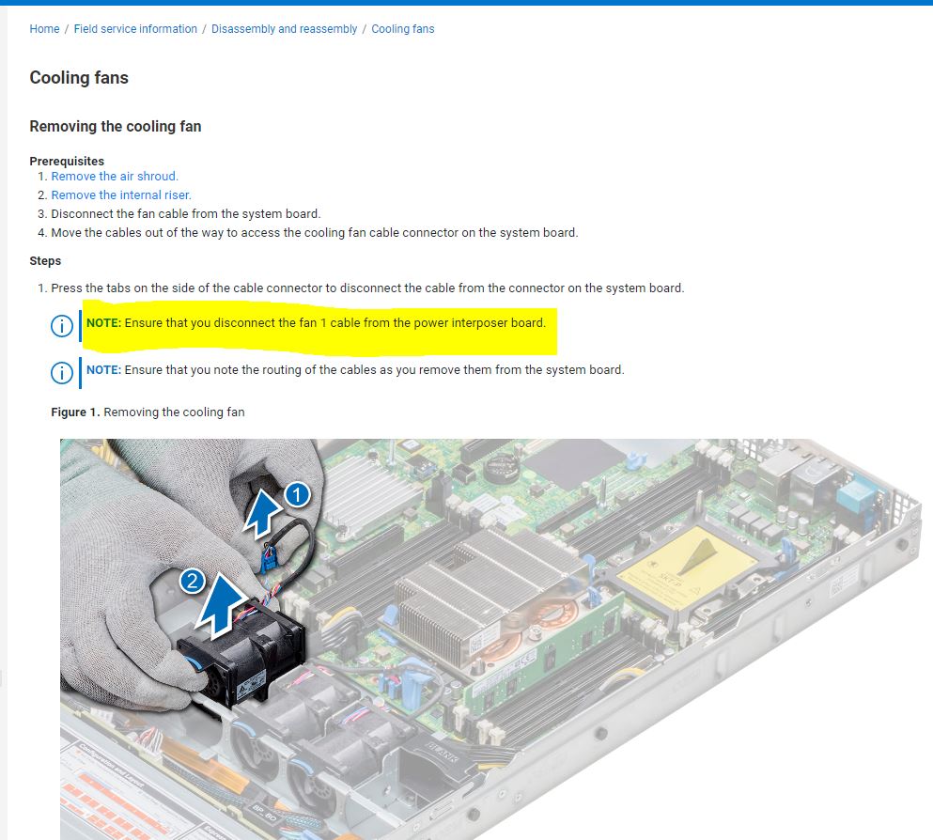Select the Cooling fans breadcrumb entry
The image size is (933, 840).
(402, 28)
